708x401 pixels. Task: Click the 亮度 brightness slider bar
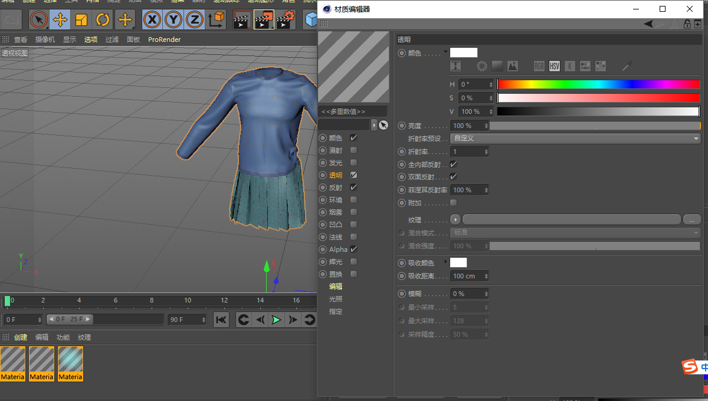[595, 126]
